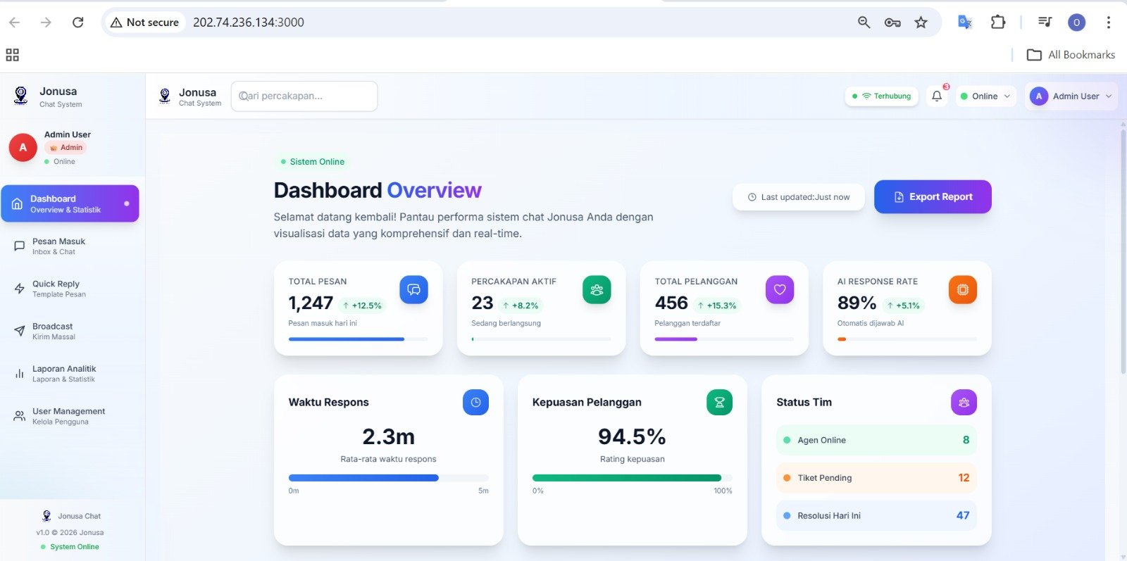Click the Terhubung connection status badge

click(881, 96)
